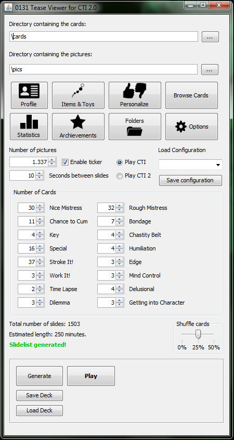Open Statistics bar chart button
The height and width of the screenshot is (440, 234).
pyautogui.click(x=29, y=127)
